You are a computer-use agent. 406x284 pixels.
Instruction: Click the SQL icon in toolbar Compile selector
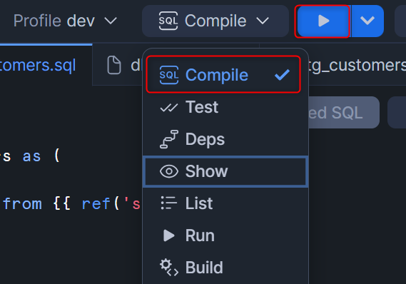(x=168, y=21)
